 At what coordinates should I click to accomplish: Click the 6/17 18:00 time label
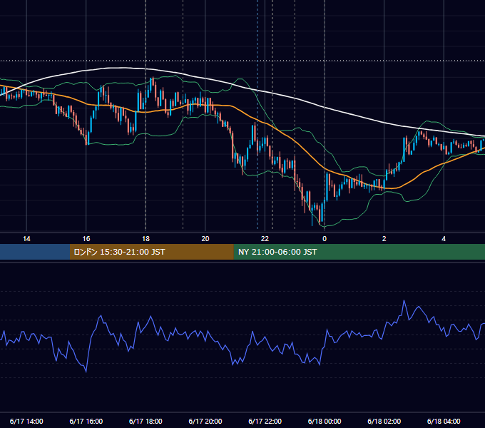145,421
